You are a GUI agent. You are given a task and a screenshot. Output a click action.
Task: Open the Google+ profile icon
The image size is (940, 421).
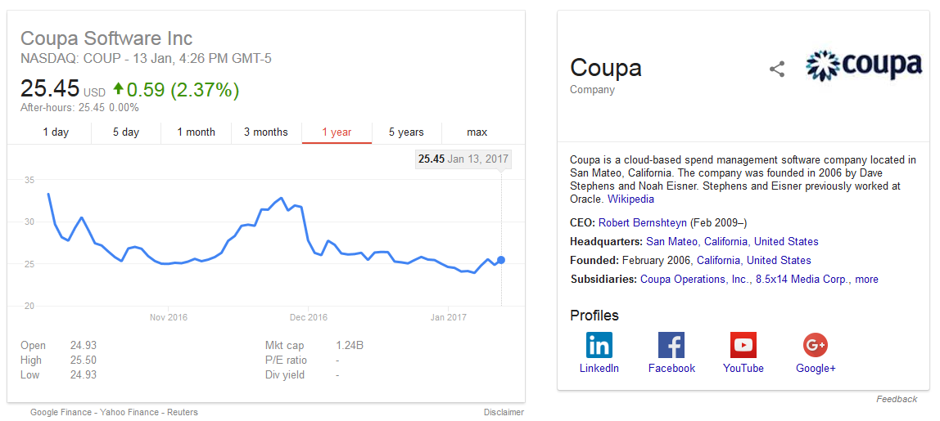click(816, 345)
